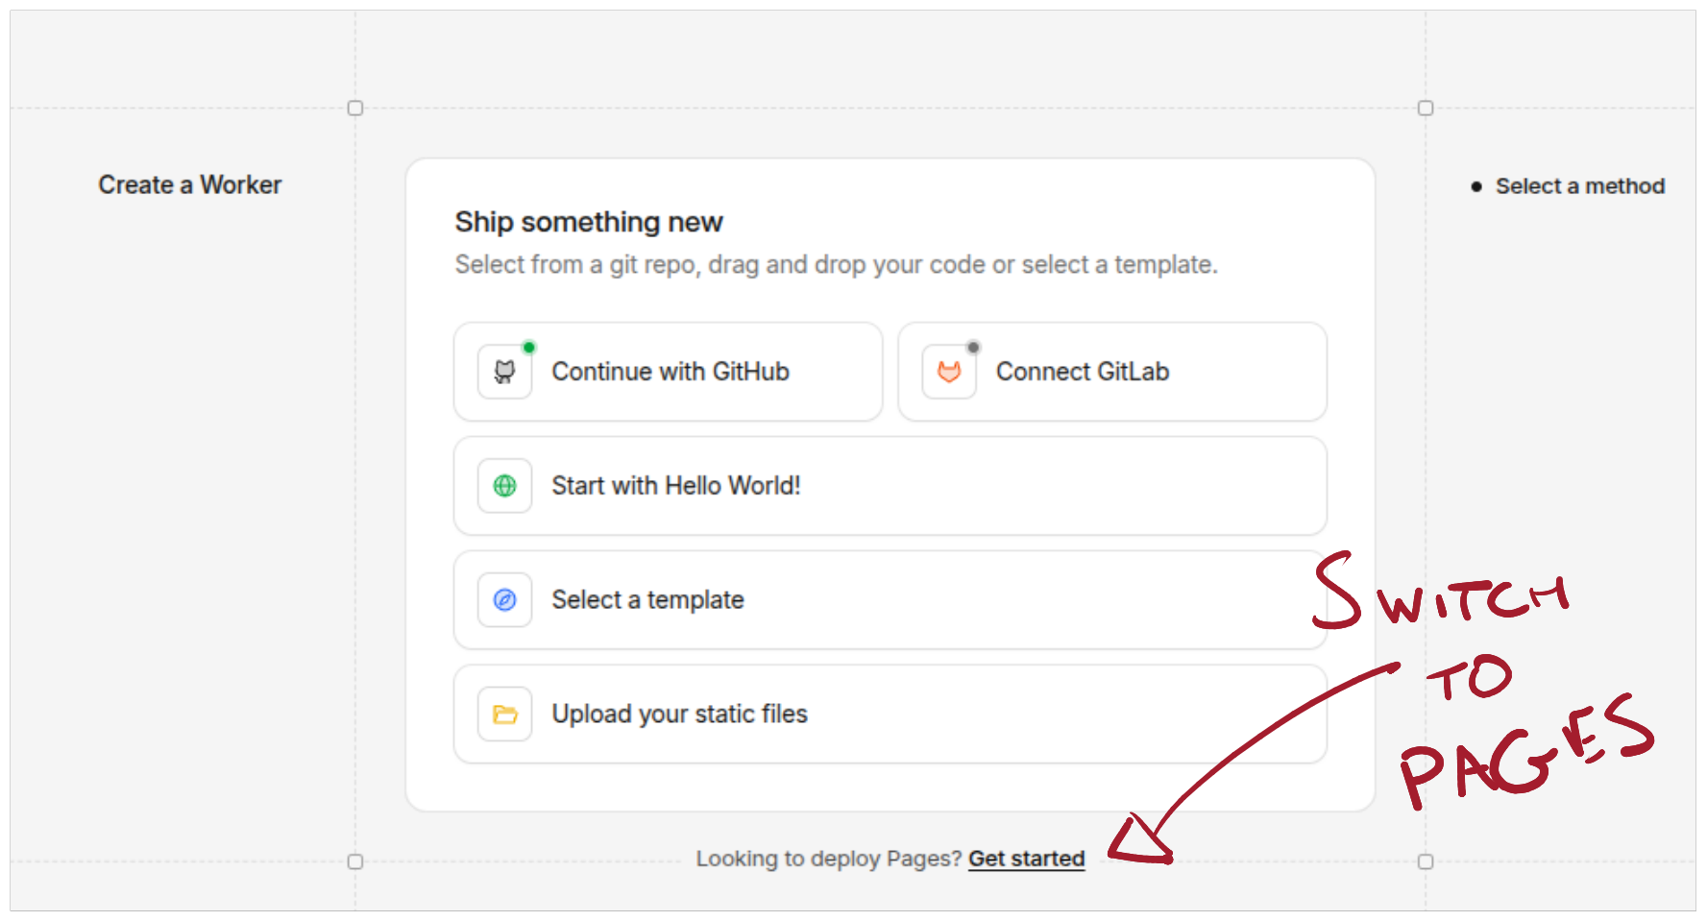Click the GitHub octocat icon

click(x=503, y=372)
